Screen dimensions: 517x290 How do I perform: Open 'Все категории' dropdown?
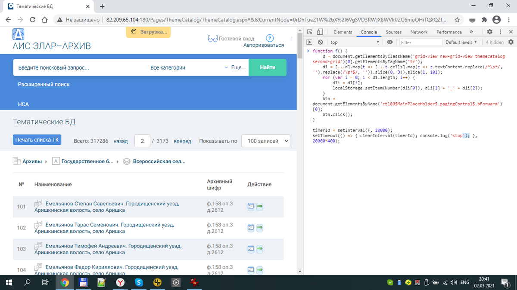(x=189, y=67)
